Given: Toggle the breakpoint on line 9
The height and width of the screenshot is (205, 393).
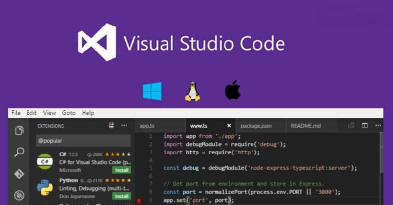Looking at the screenshot, I should 139,200.
